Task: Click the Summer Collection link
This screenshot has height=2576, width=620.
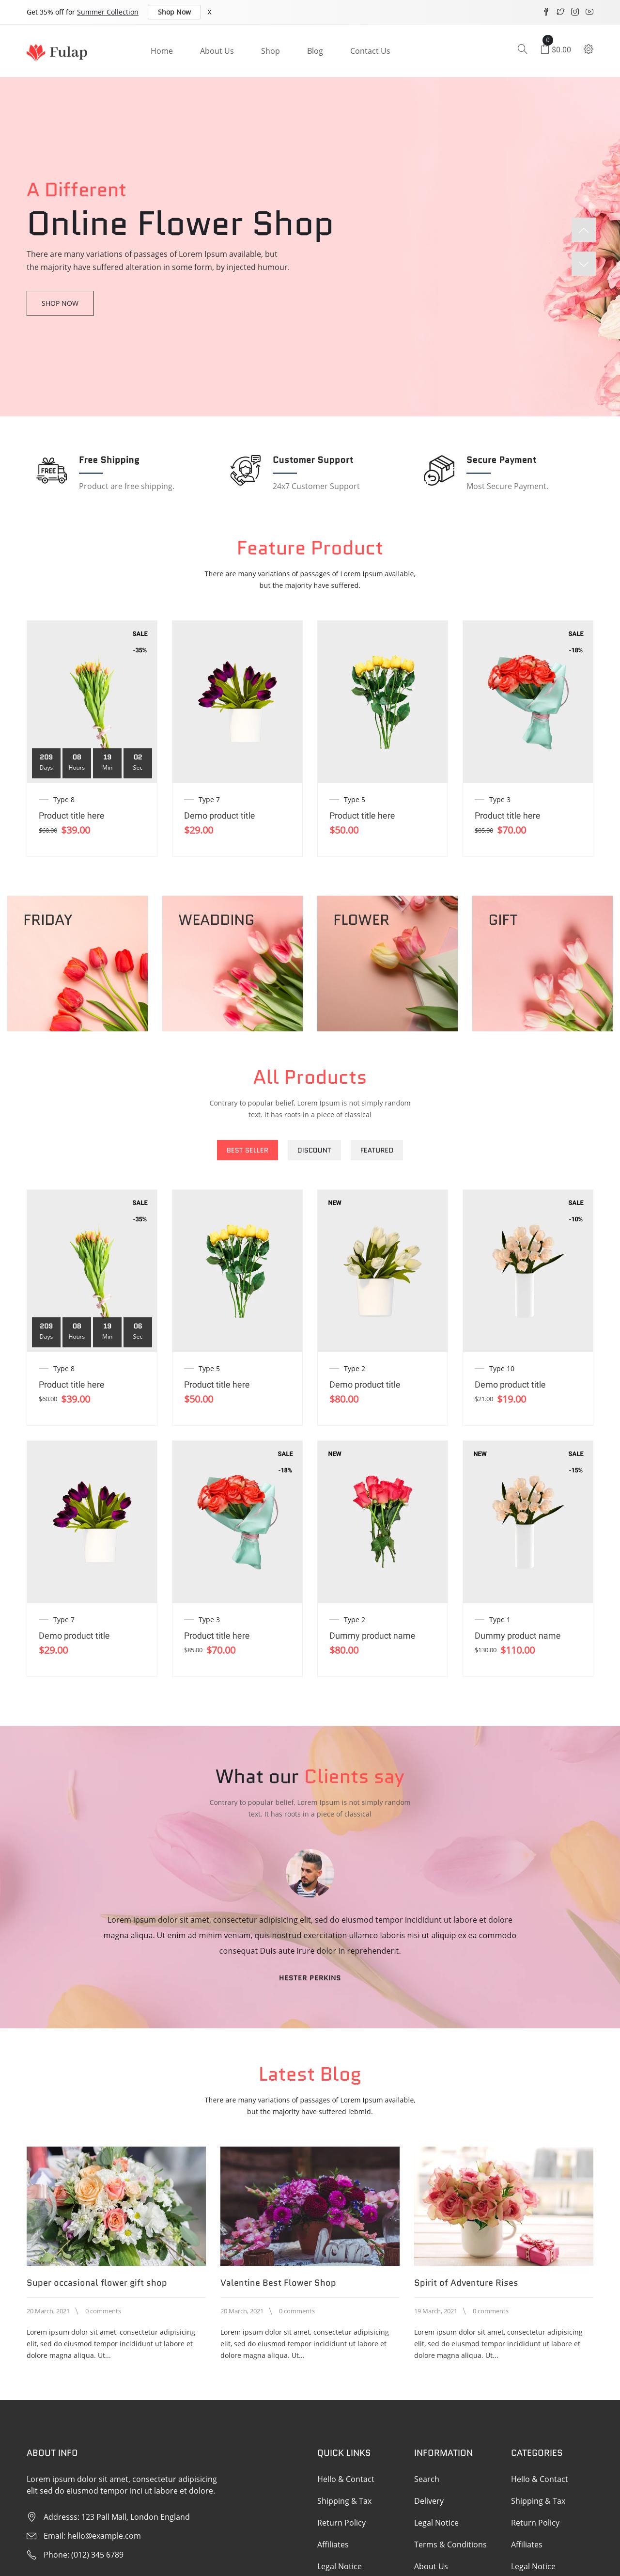Action: 108,12
